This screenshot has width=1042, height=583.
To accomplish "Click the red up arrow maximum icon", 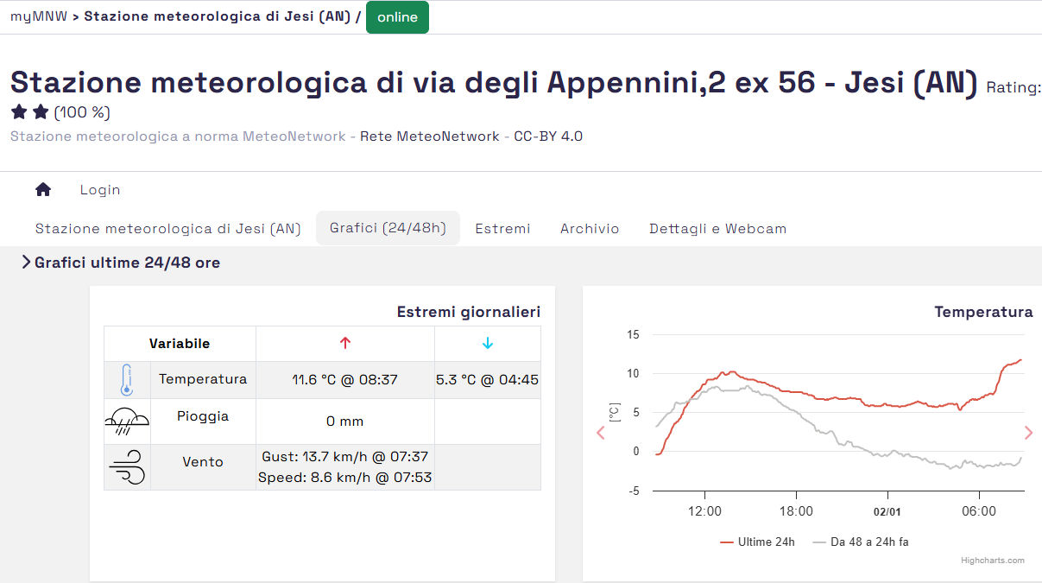I will pos(345,343).
